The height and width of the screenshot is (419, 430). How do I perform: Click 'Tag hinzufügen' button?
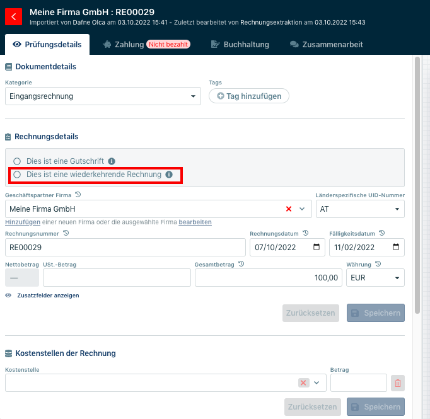[x=249, y=96]
